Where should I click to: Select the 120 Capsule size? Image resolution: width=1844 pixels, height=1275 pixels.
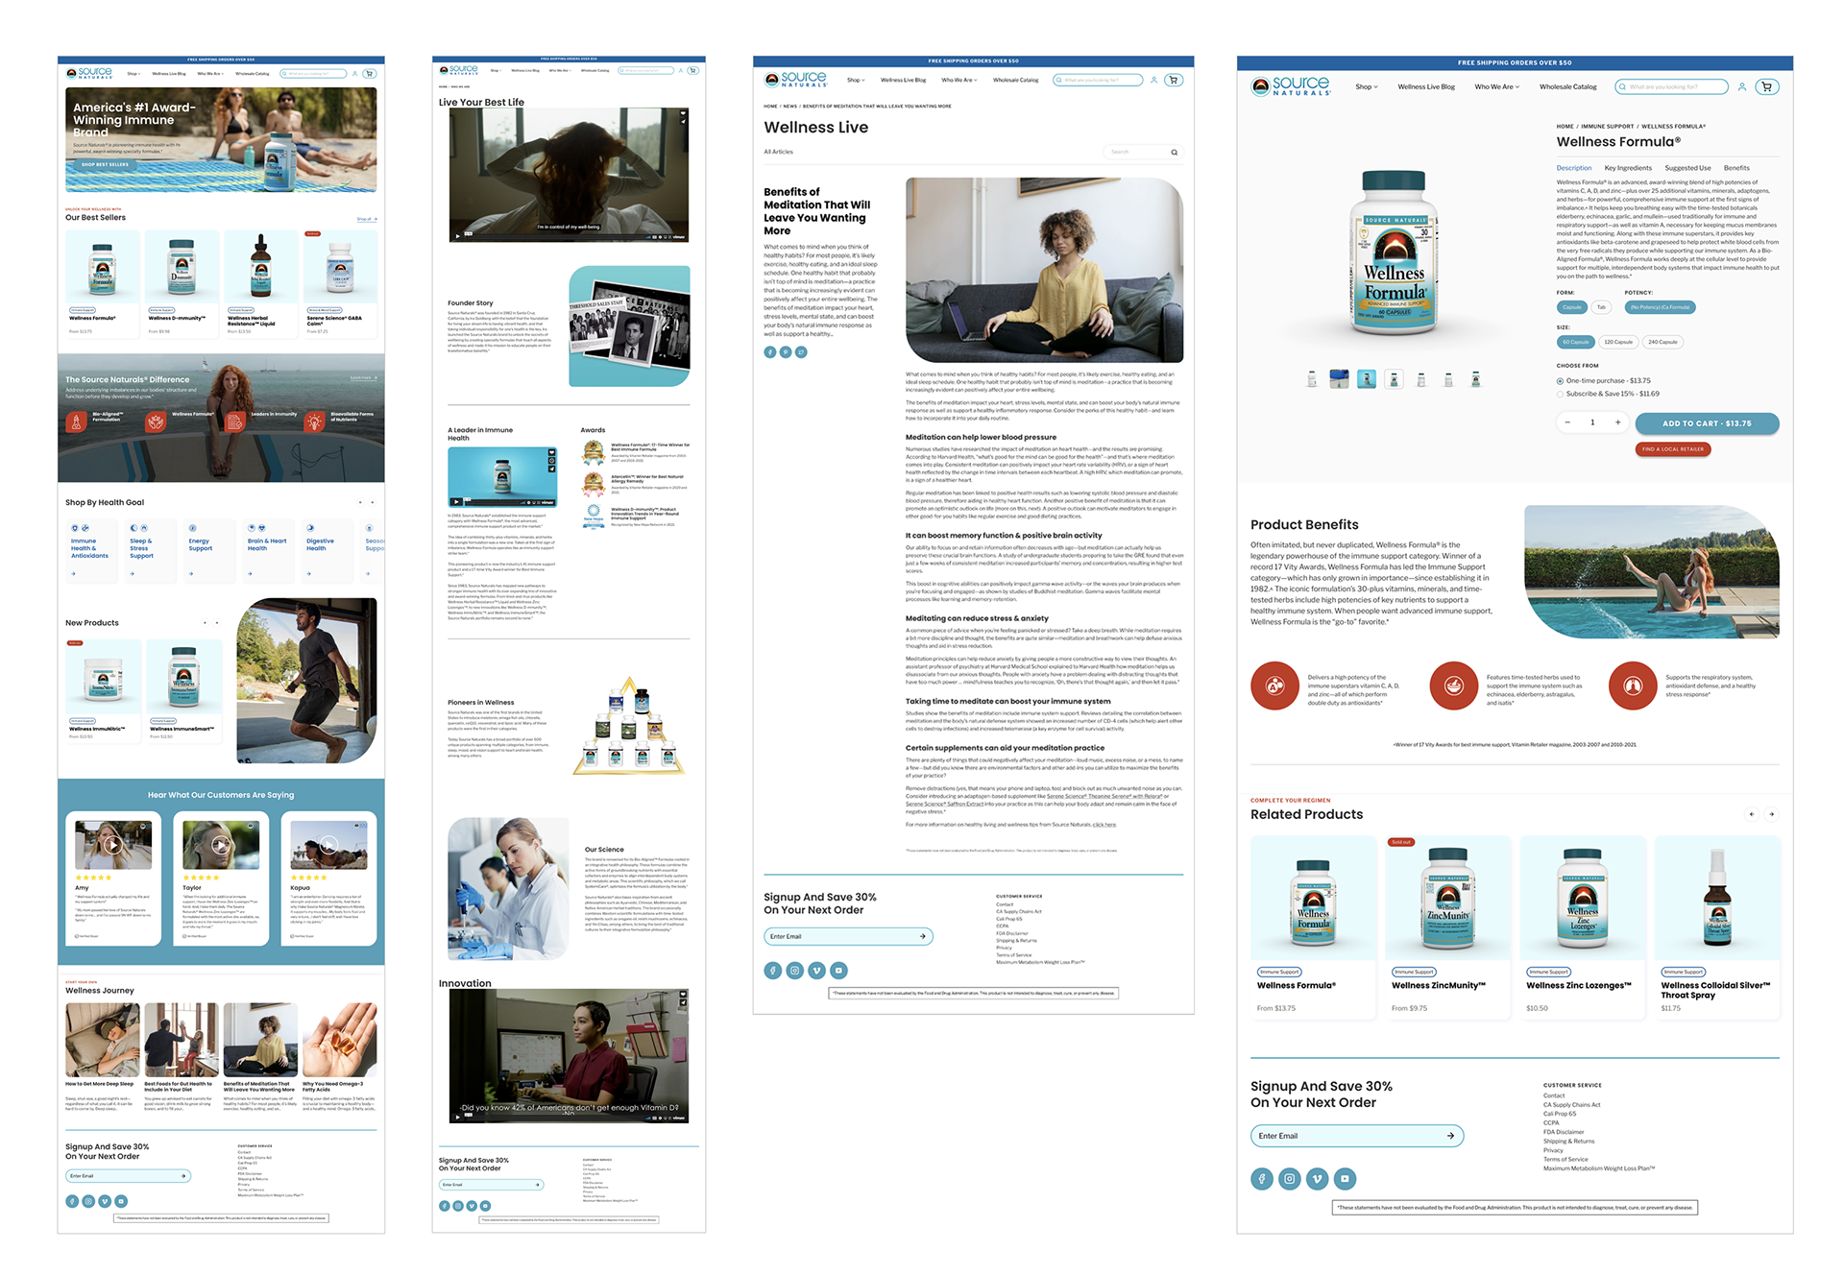point(1618,342)
